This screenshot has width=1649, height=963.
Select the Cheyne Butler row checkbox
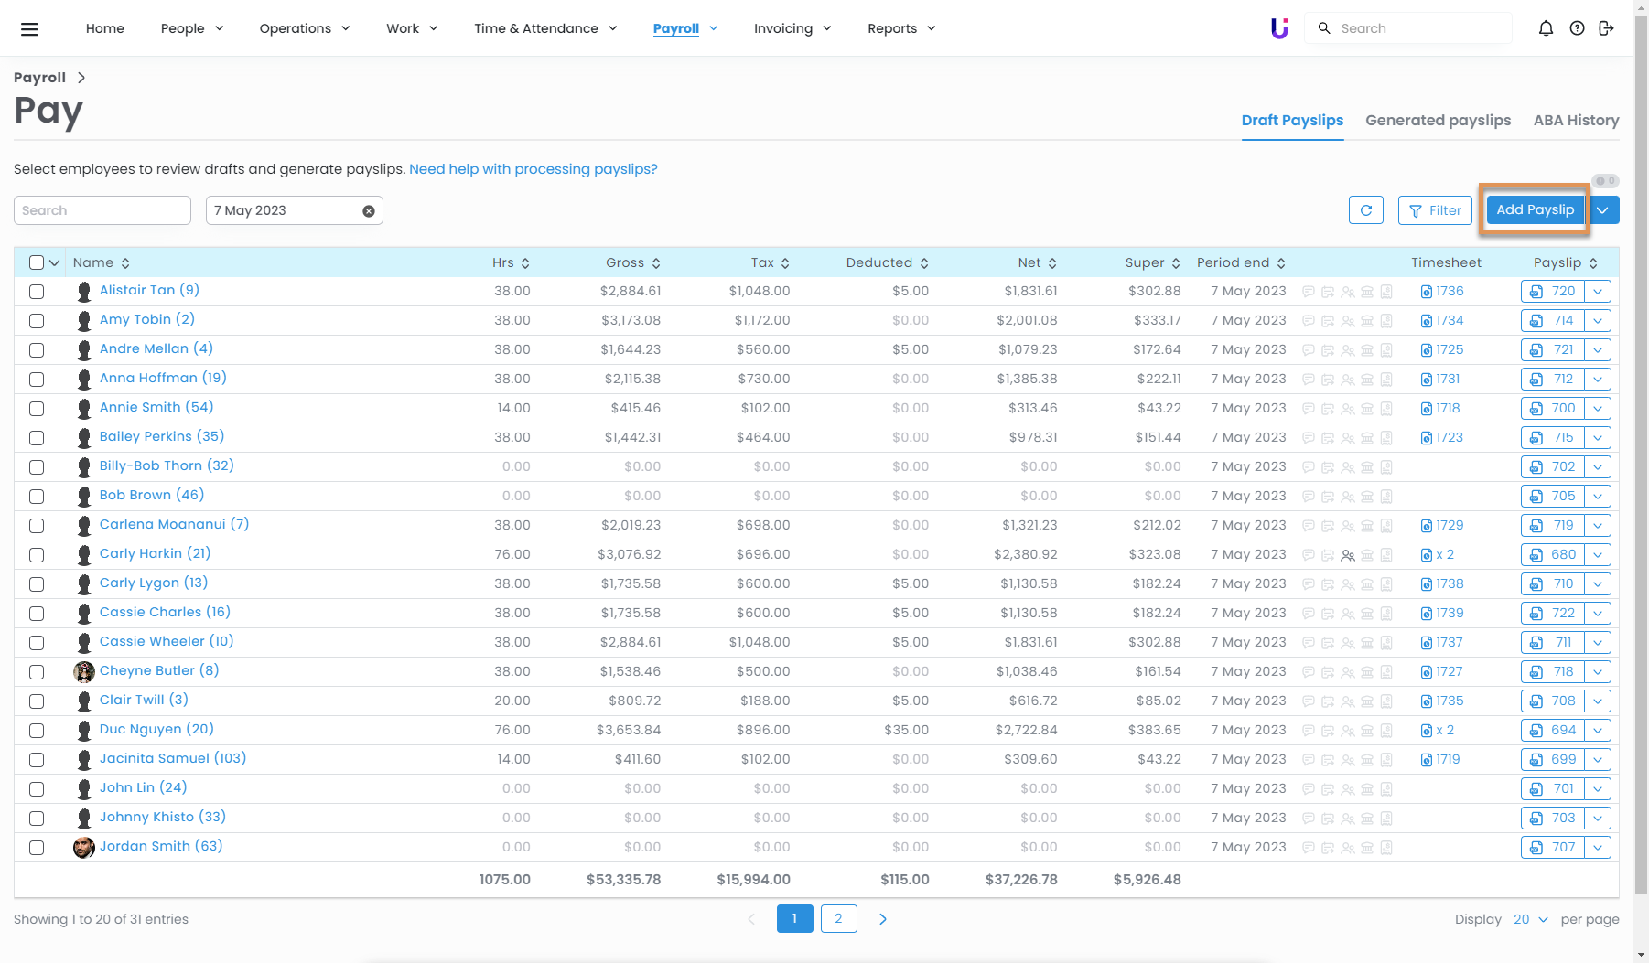tap(37, 672)
